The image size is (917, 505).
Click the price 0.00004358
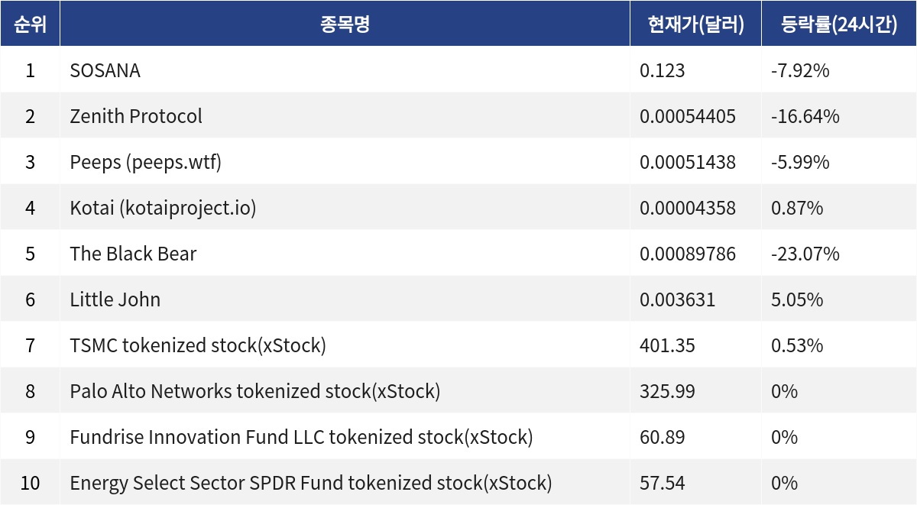(688, 209)
